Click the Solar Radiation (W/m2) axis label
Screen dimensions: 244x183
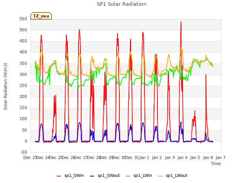pos(5,87)
